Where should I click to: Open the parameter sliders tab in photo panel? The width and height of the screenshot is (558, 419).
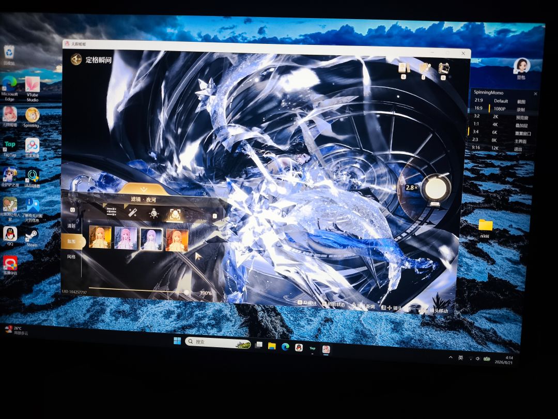[112, 211]
